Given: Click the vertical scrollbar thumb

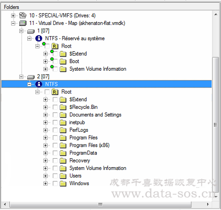Looking at the screenshot, I should click(x=216, y=125).
